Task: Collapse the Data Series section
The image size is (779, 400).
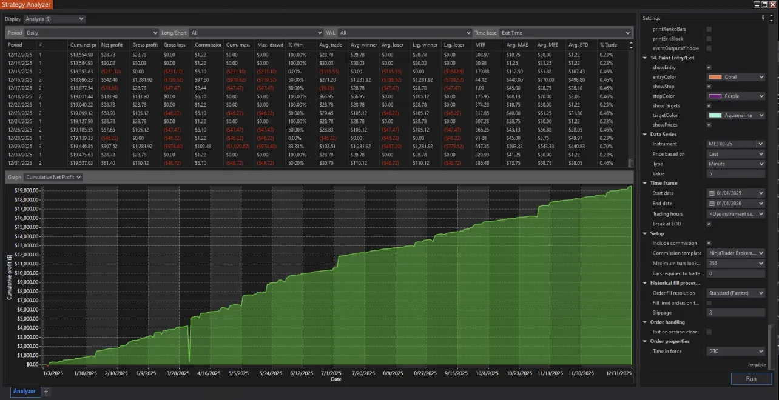Action: [x=645, y=134]
